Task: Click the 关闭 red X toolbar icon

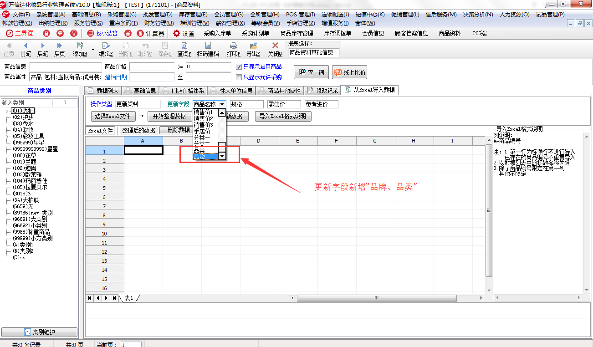Action: coord(275,49)
